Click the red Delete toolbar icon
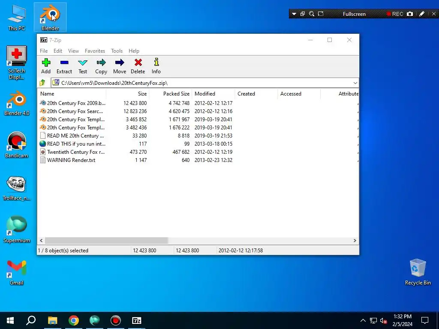Viewport: 439px width, 329px height. point(138,66)
